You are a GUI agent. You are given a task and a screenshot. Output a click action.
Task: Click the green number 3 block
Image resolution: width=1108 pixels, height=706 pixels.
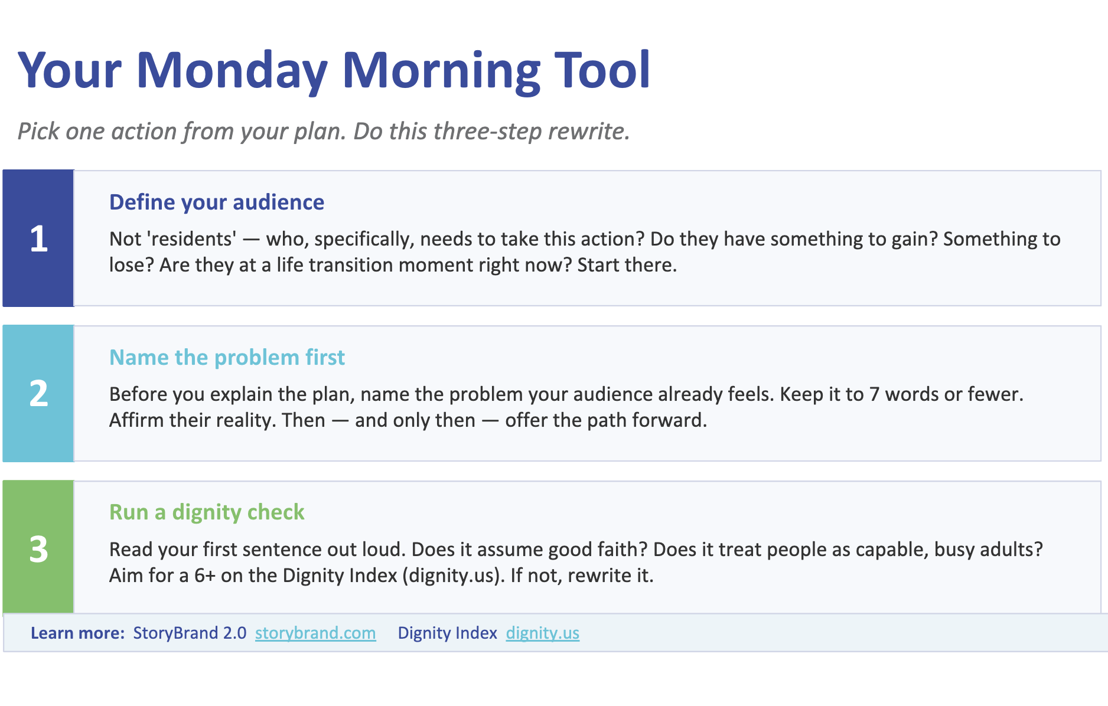click(x=38, y=548)
